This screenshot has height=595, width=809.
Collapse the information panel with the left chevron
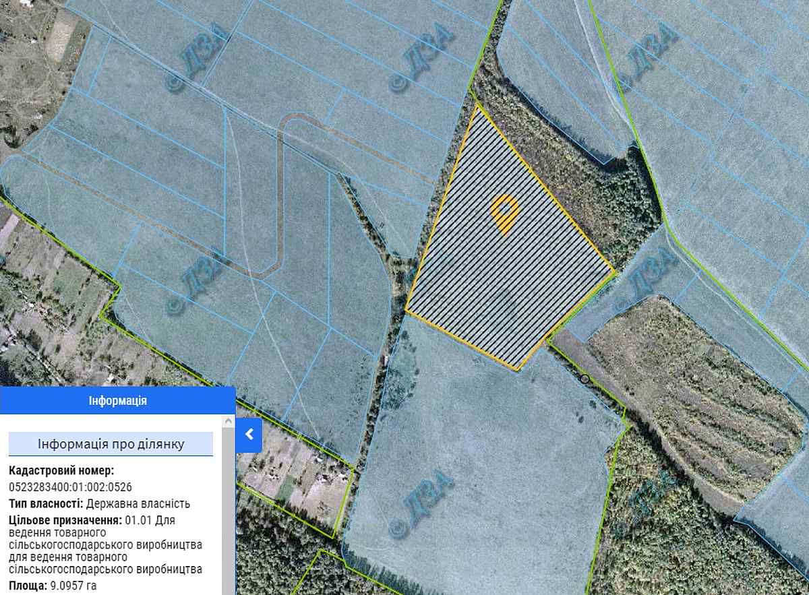(249, 435)
